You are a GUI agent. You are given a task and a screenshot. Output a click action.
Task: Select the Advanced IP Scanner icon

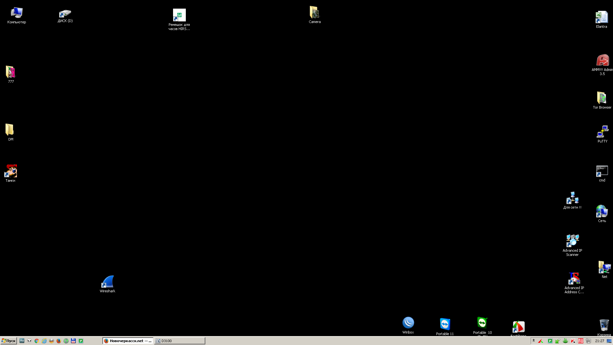(572, 245)
